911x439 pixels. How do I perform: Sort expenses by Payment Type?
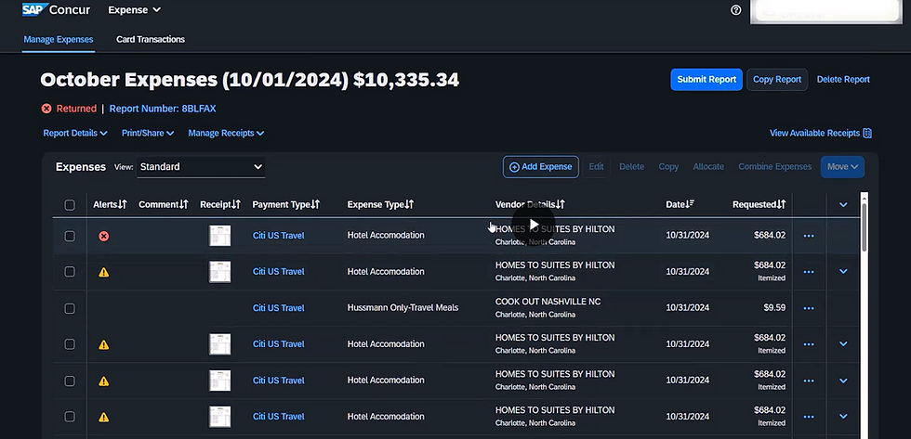(x=286, y=204)
